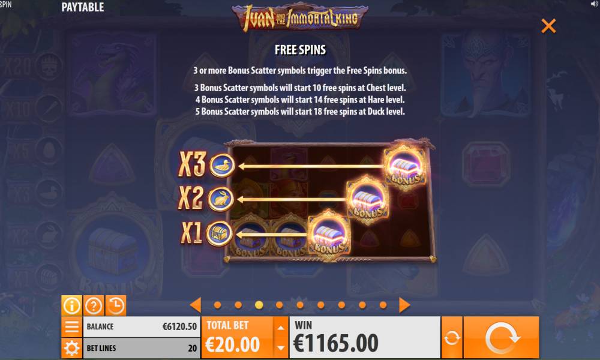This screenshot has height=360, width=600.
Task: Select the last paytable page dot
Action: [x=383, y=305]
